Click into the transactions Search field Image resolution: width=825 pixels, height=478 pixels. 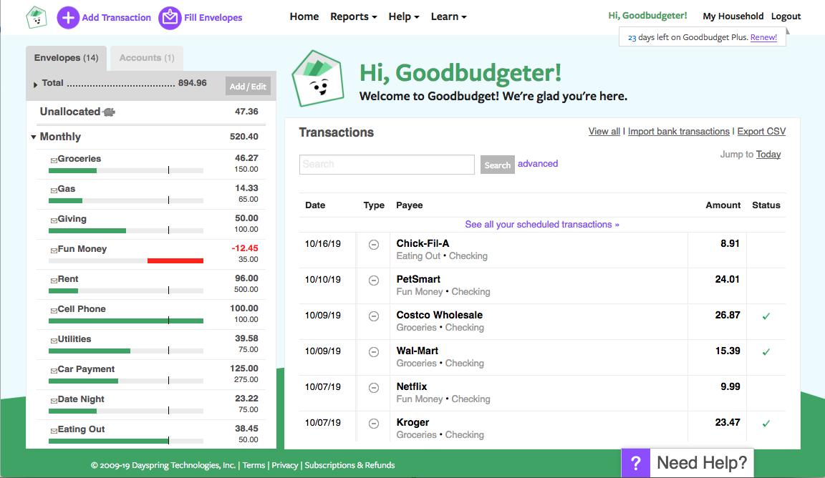(x=387, y=165)
